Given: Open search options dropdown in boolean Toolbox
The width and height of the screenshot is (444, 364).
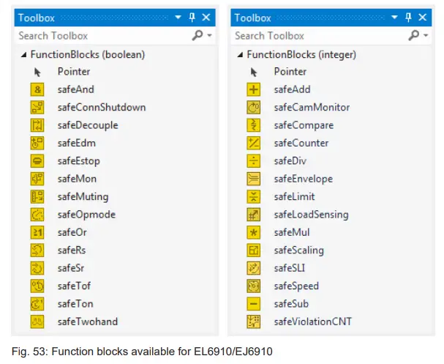Looking at the screenshot, I should 209,35.
